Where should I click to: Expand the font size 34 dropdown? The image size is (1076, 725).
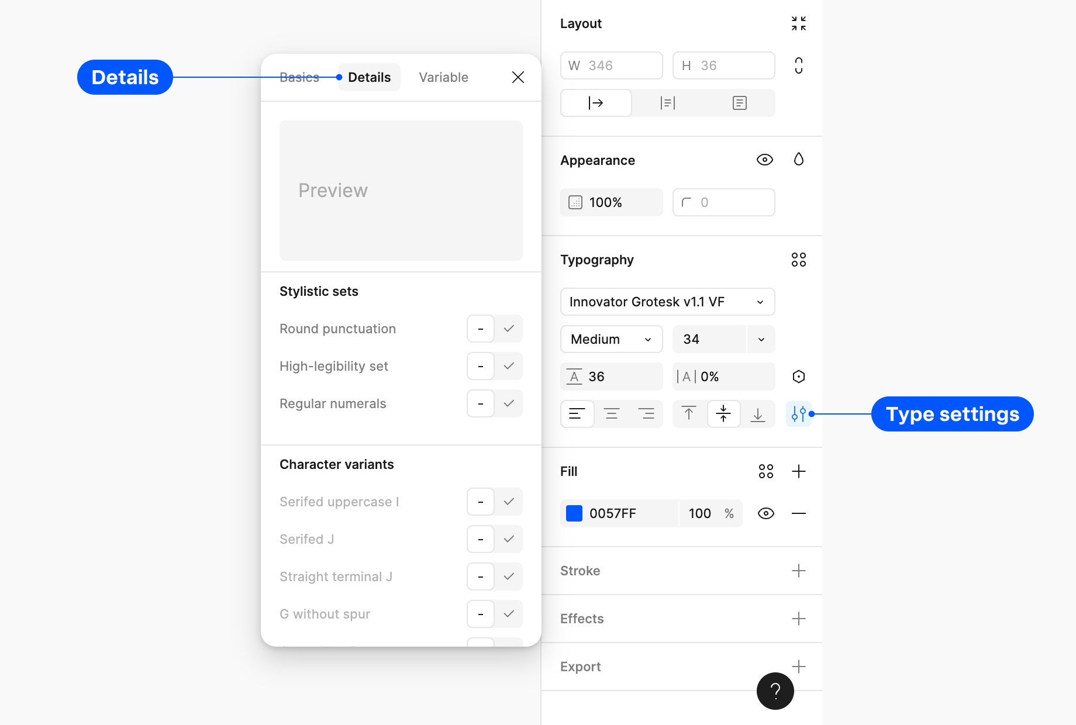click(x=761, y=339)
